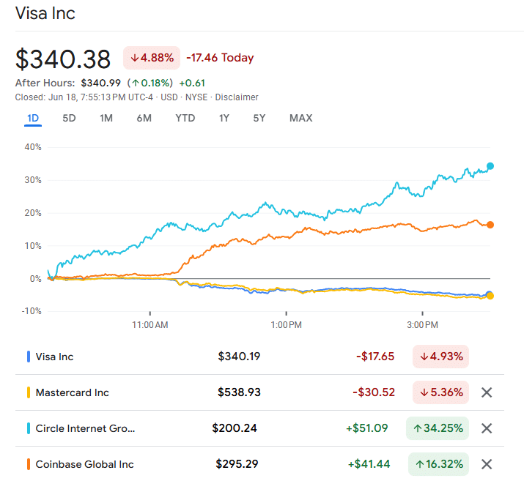Screen dimensions: 524x481
Task: Click the cyan Circle endpoint dot on chart
Action: 490,166
